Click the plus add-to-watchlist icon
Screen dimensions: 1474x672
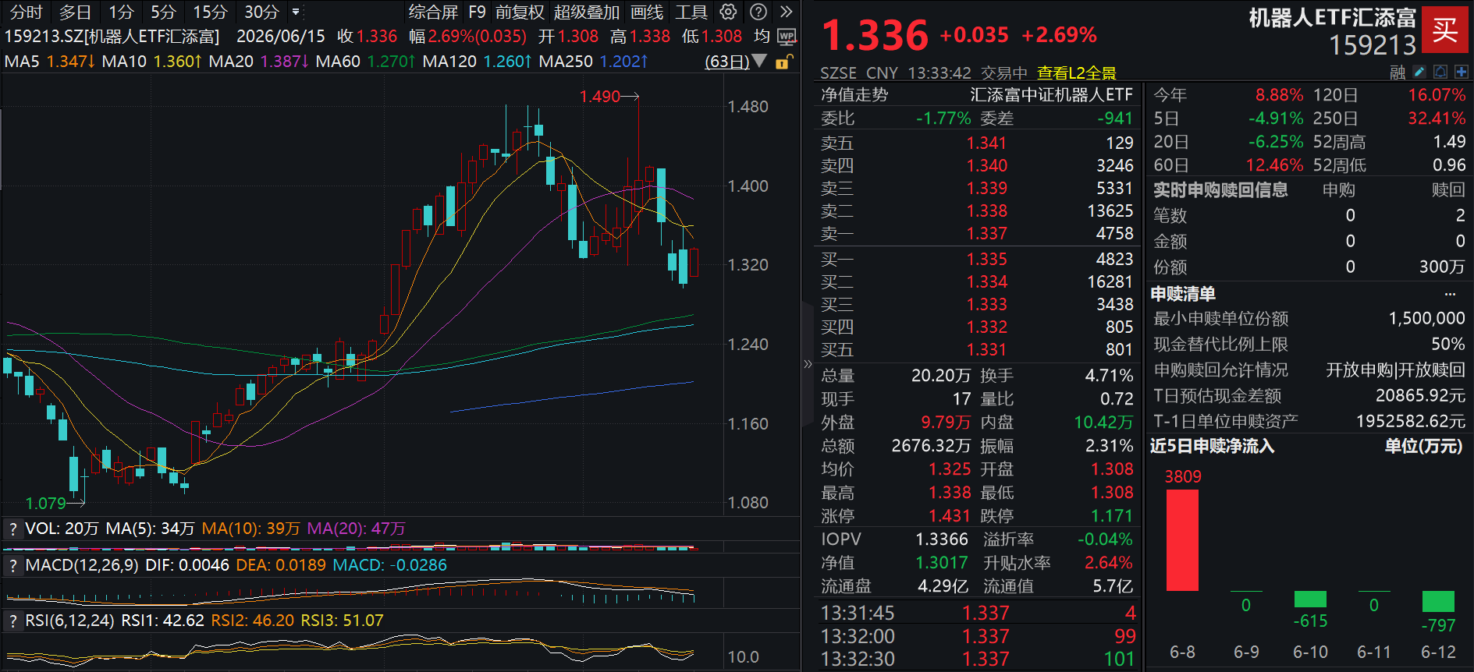click(x=1461, y=72)
